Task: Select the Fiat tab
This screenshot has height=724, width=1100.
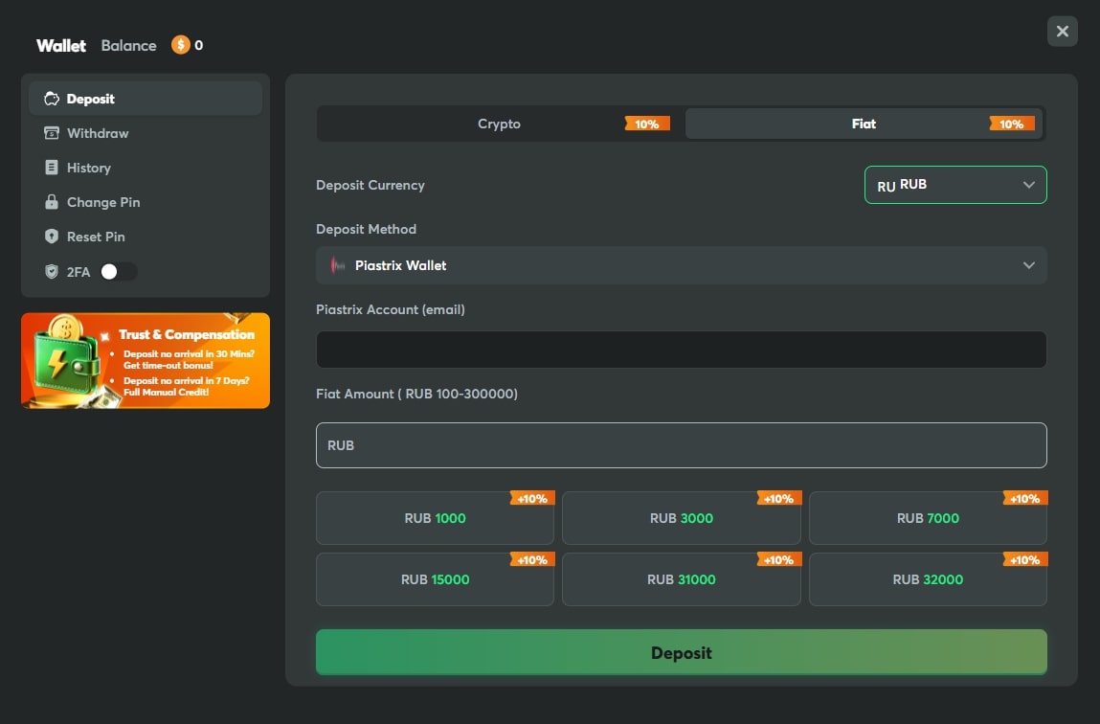Action: click(864, 124)
